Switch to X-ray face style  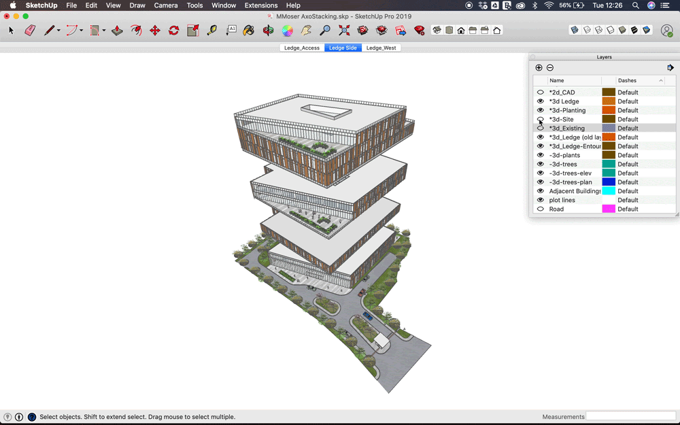(x=575, y=29)
